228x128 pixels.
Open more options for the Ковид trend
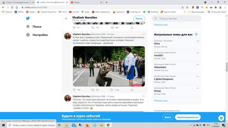198,88
